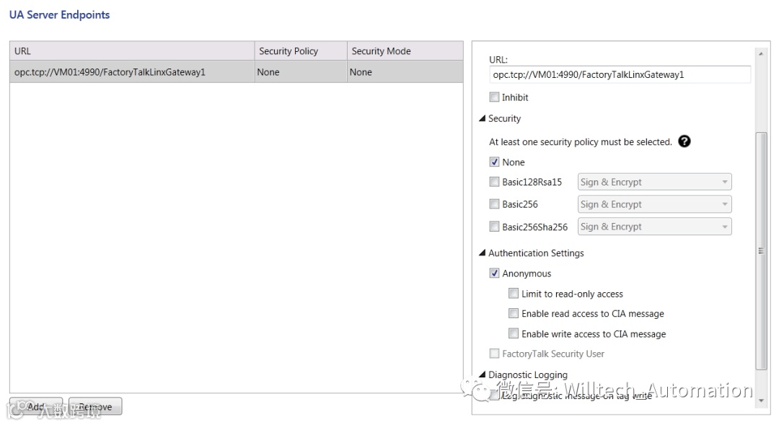Enable the Basic256Sha256 security policy
This screenshot has width=779, height=425.
coord(494,227)
